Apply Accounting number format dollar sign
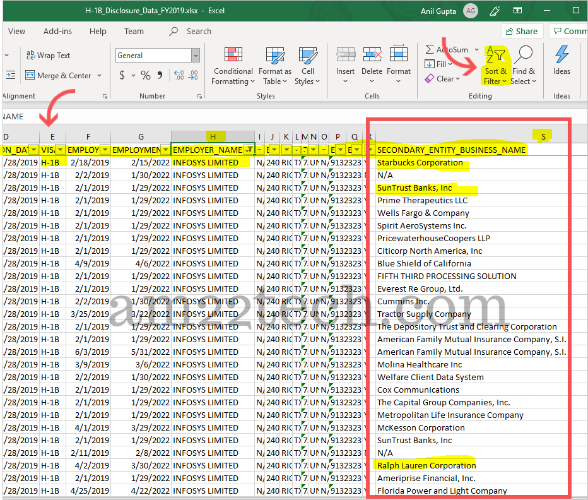Screen dimensions: 588x500 122,76
